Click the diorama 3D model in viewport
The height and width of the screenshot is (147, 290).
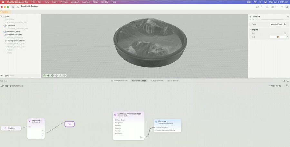[150, 43]
